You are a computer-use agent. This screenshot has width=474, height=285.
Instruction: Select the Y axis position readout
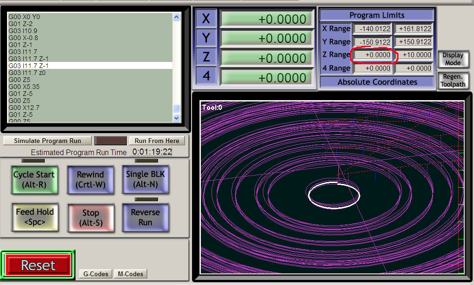(x=266, y=38)
